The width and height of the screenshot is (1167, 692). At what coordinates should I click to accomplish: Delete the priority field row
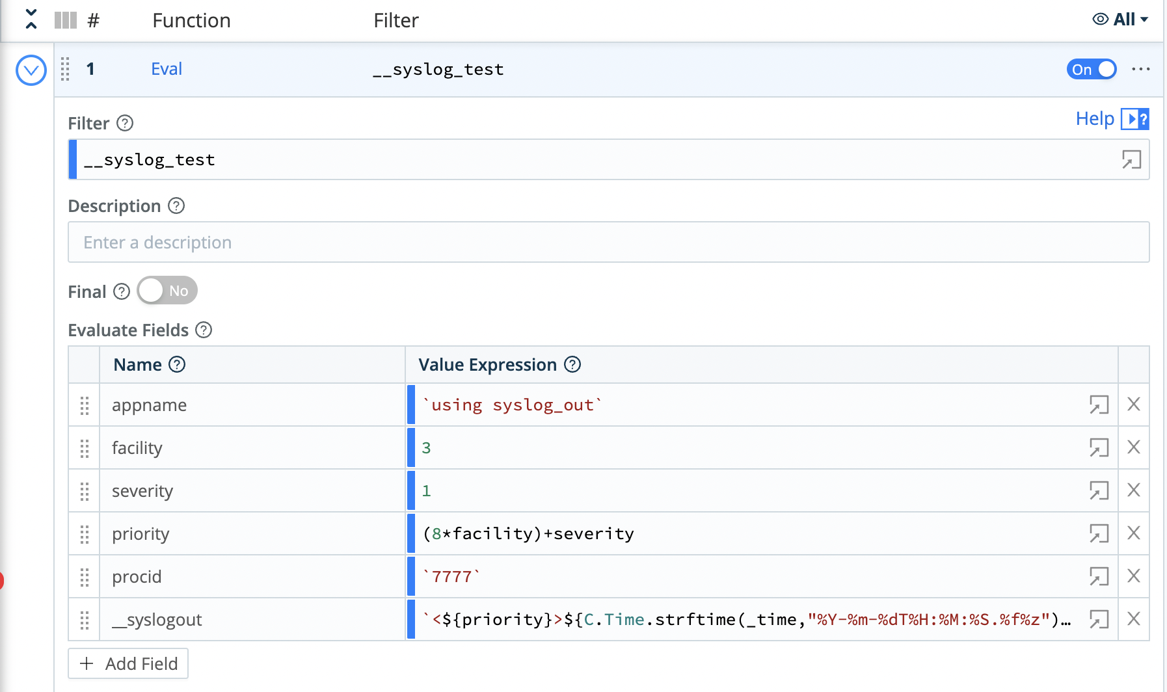click(x=1134, y=533)
